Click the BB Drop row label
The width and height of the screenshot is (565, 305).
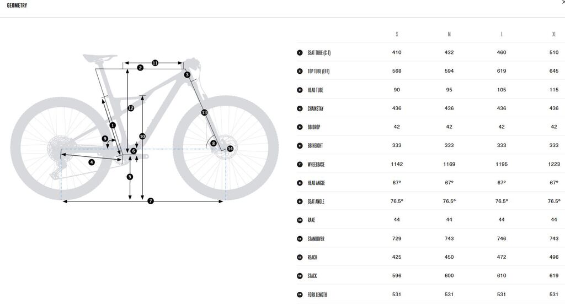coord(314,127)
